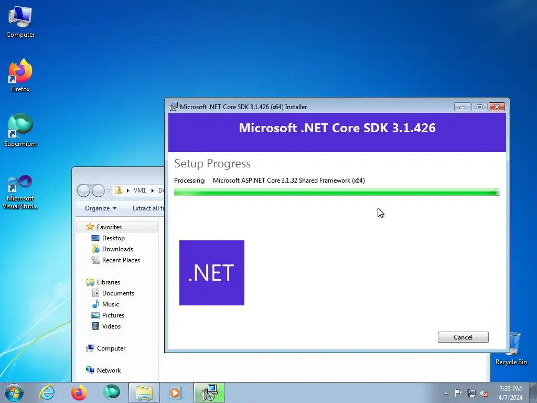The width and height of the screenshot is (537, 403).
Task: Click the Network icon in the navigation pane
Action: coord(90,370)
